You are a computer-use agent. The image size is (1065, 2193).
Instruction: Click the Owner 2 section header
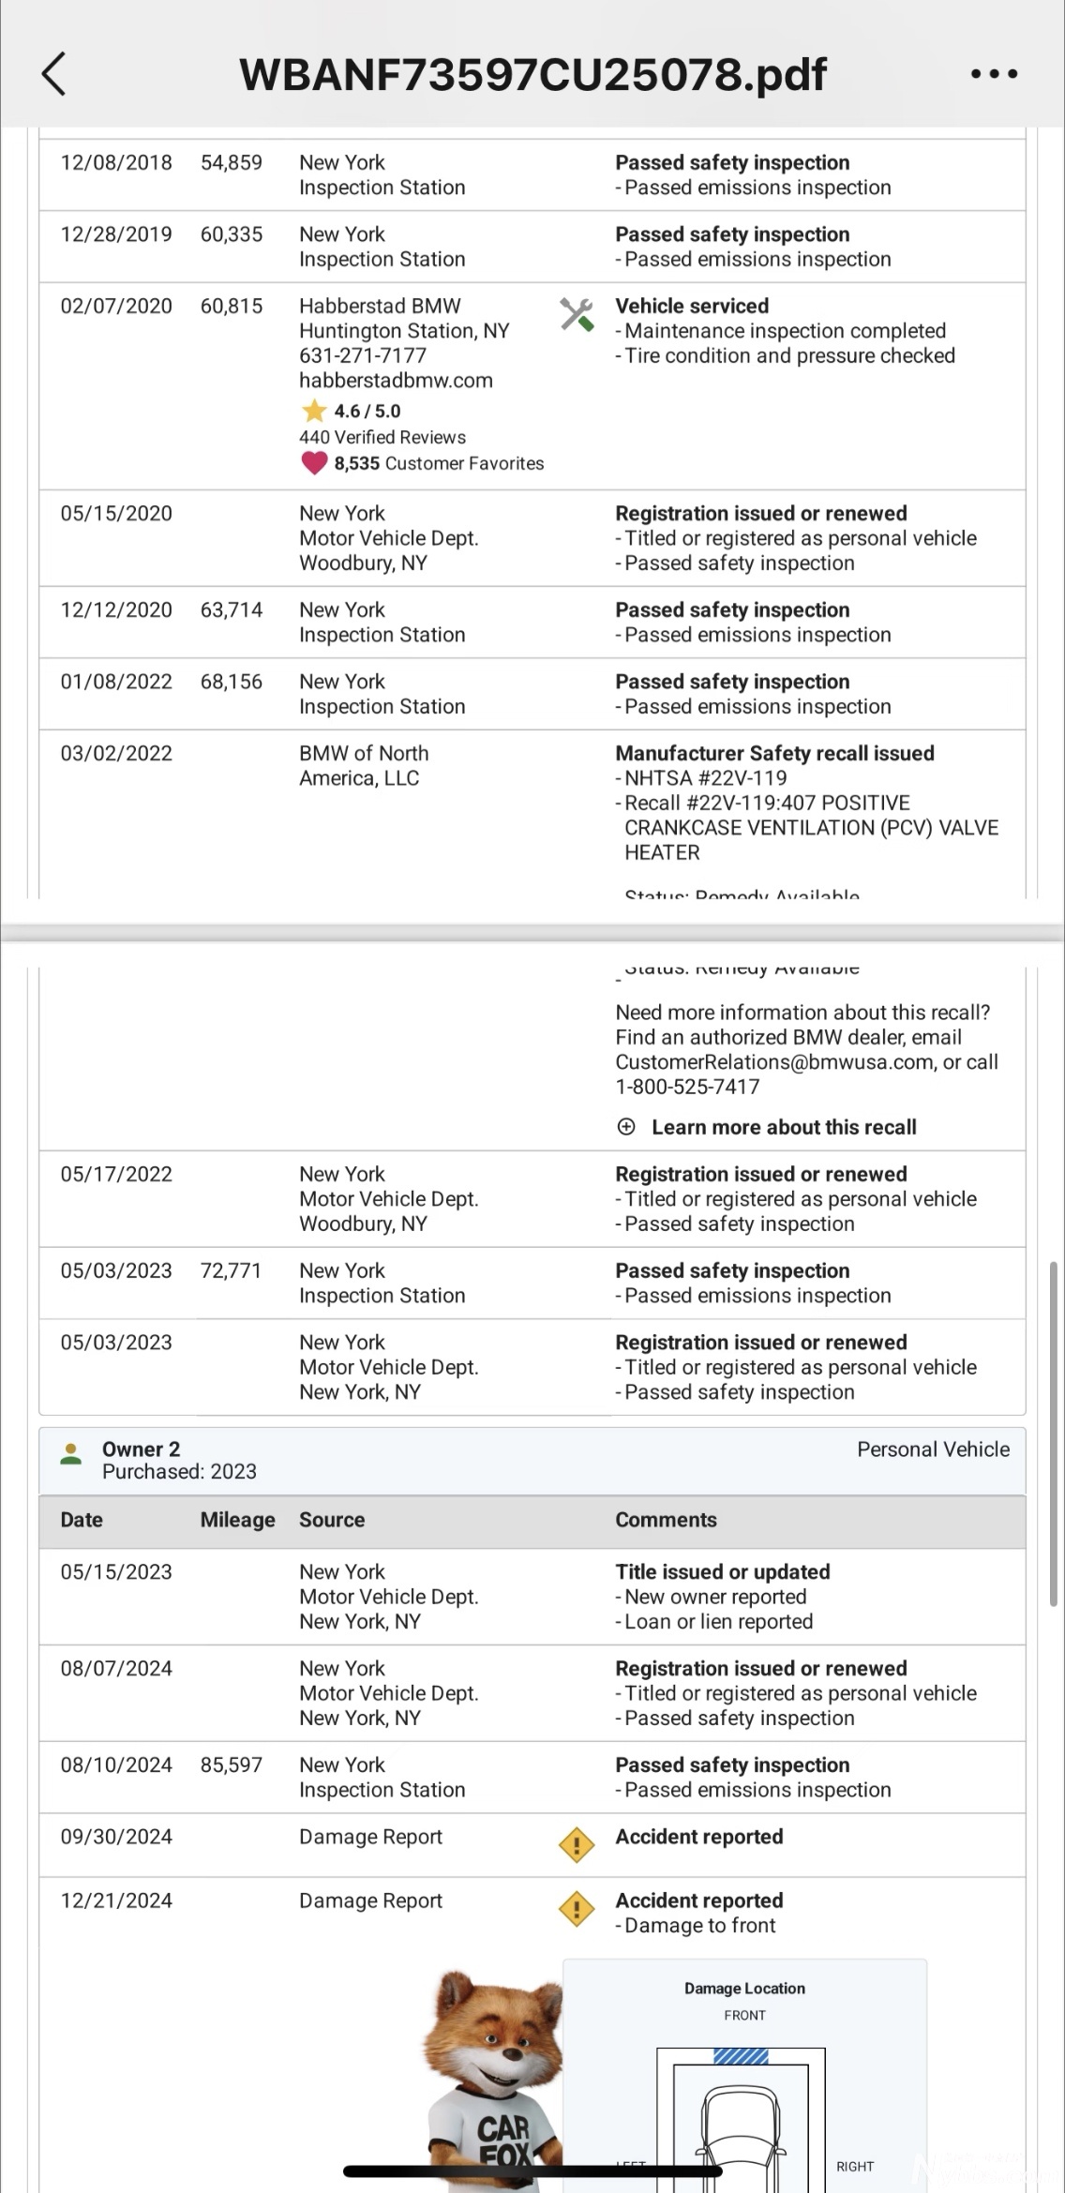point(532,1460)
